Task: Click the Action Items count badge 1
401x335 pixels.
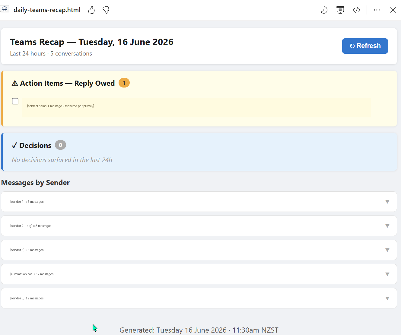Action: pyautogui.click(x=124, y=83)
